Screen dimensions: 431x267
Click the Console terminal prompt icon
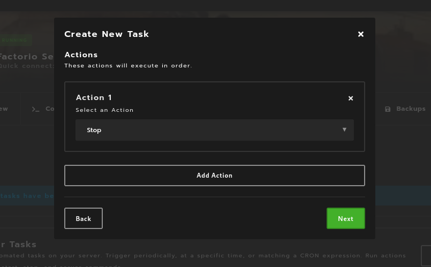(36, 109)
